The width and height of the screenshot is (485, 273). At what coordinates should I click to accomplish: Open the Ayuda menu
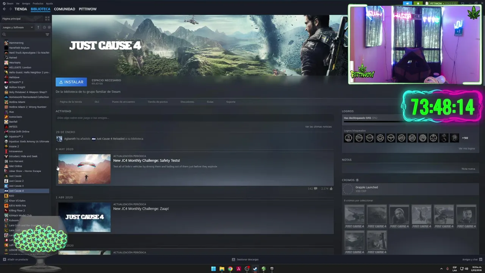[x=49, y=3]
